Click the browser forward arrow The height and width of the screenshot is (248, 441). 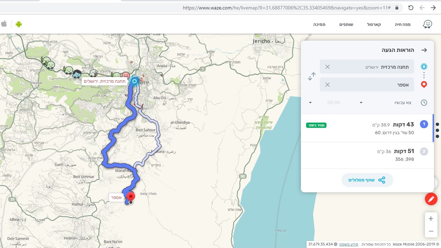coord(433,7)
